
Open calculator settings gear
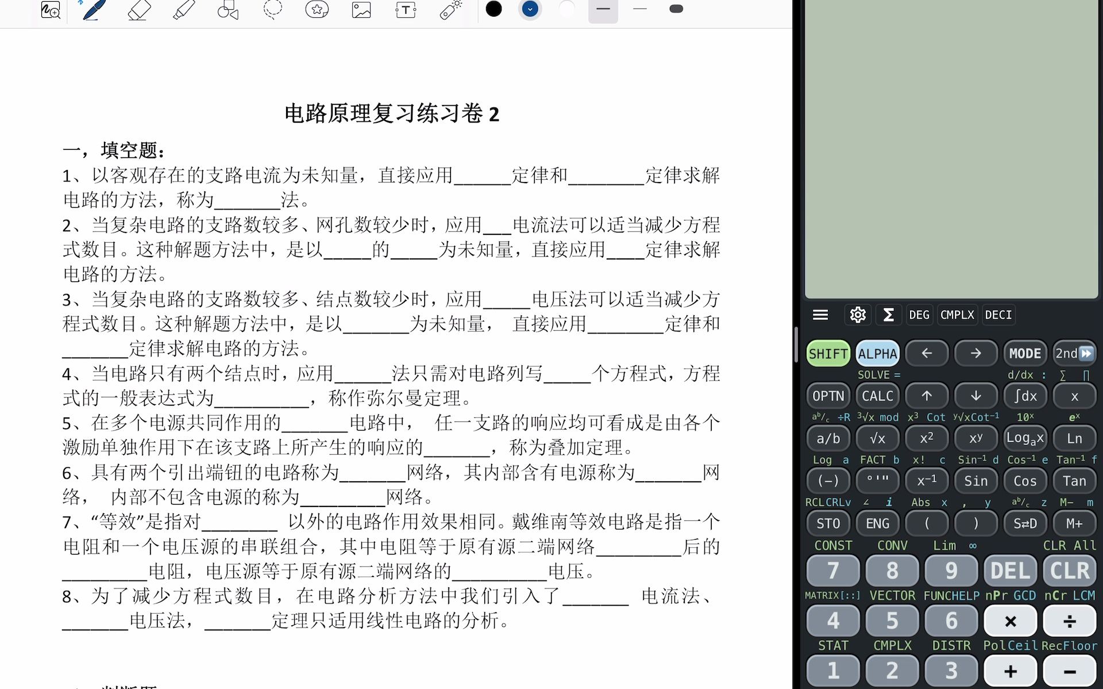(x=858, y=315)
